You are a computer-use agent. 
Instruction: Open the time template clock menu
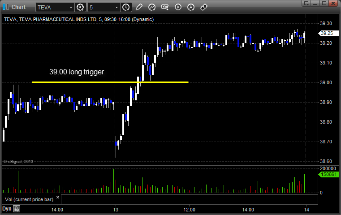pyautogui.click(x=126, y=7)
